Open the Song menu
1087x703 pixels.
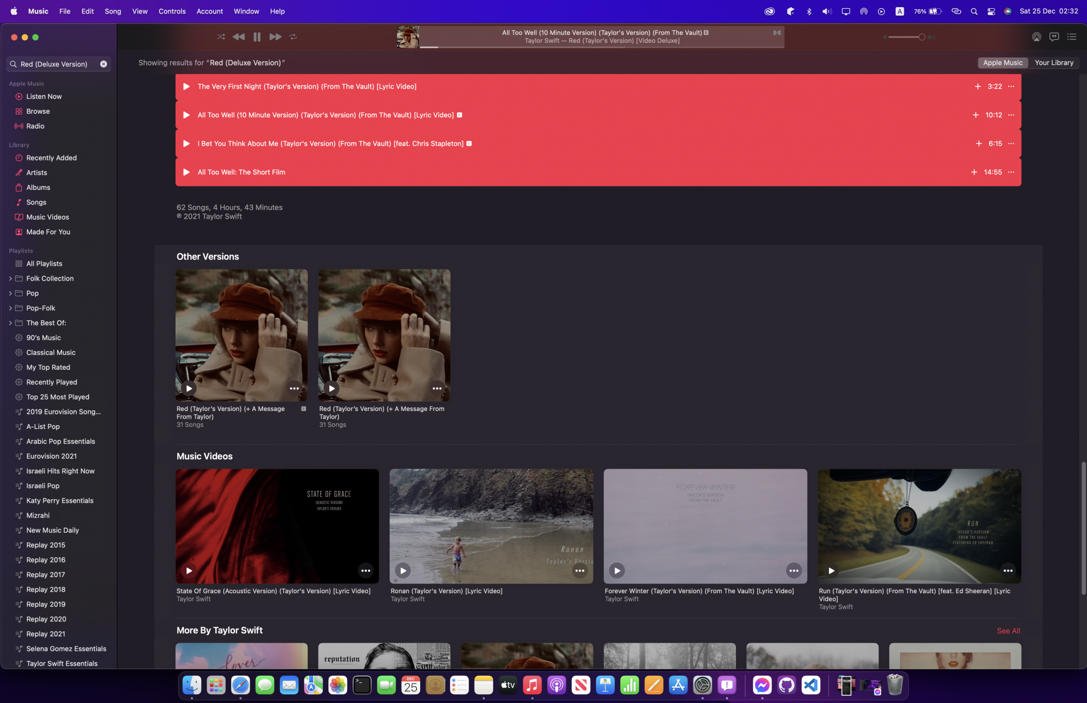[113, 11]
